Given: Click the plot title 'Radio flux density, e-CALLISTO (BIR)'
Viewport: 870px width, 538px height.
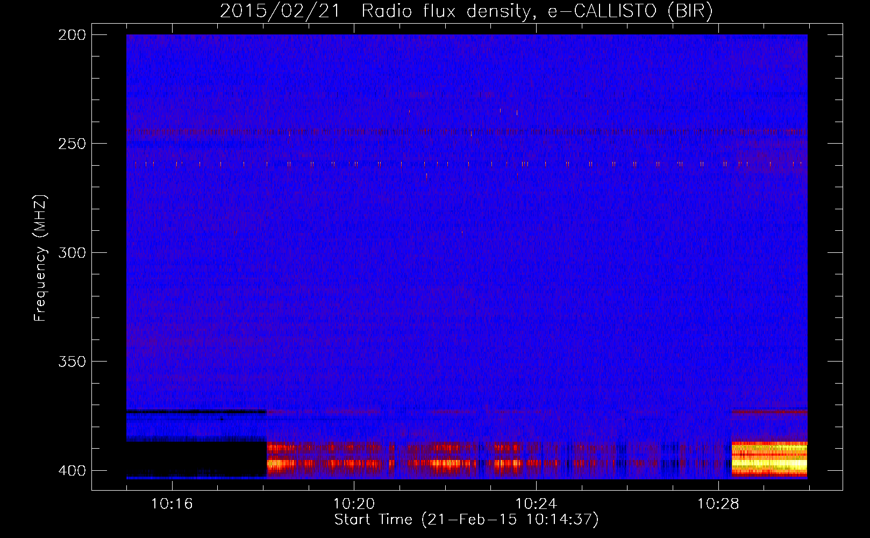Looking at the screenshot, I should 537,11.
